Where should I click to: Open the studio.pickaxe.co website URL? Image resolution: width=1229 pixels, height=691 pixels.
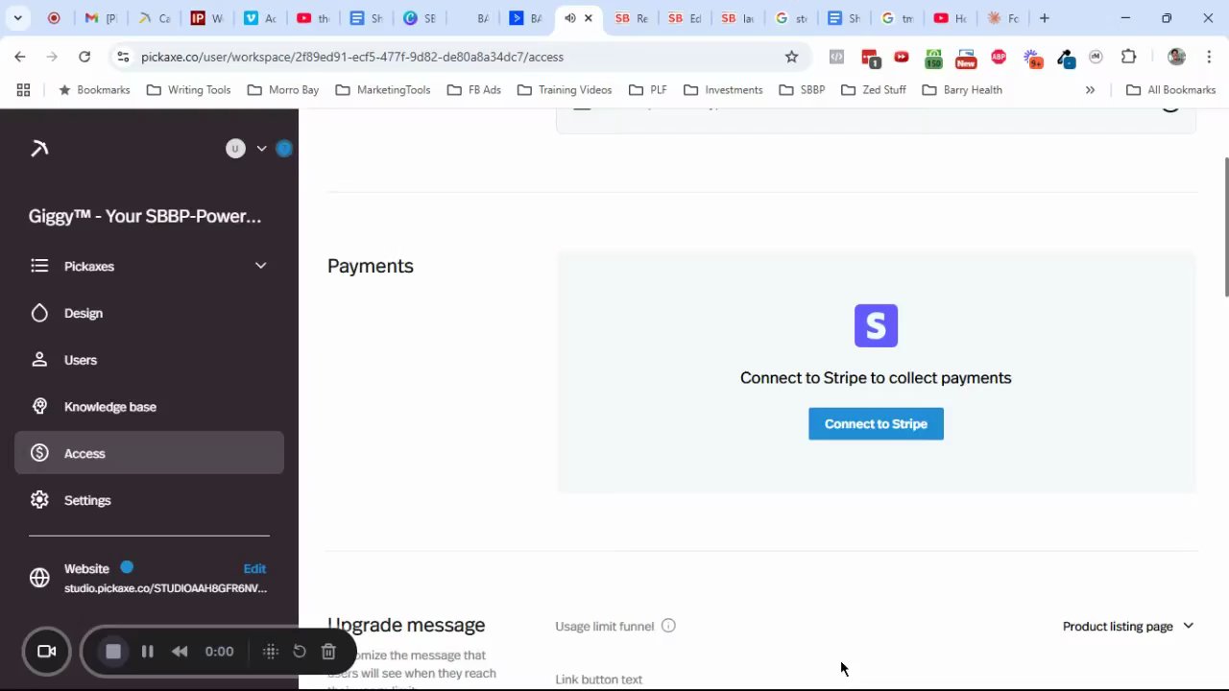[165, 587]
